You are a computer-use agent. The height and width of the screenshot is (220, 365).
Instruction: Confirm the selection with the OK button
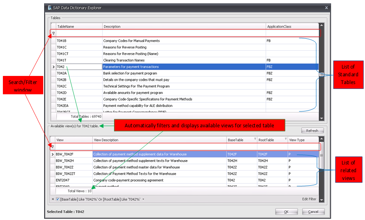point(286,212)
